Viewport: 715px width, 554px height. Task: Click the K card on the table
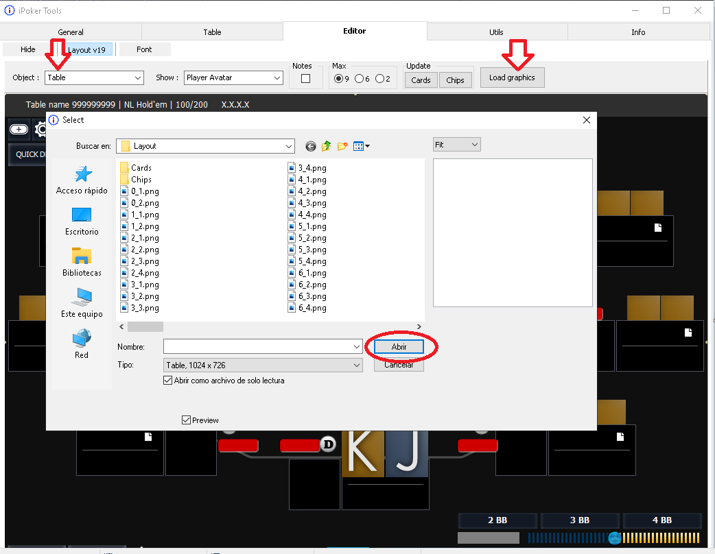coord(363,453)
